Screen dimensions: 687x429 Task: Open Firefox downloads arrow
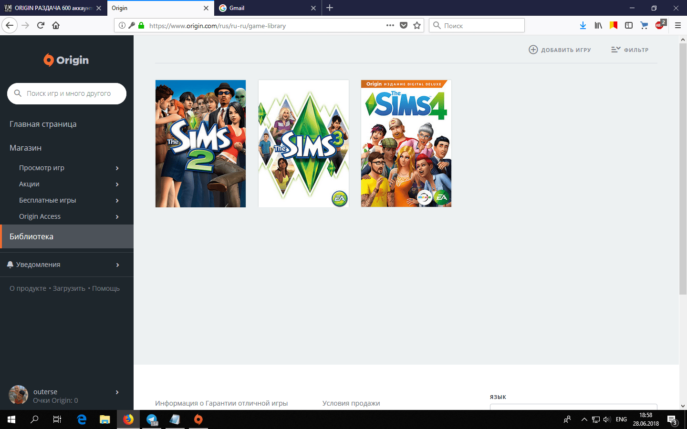click(x=583, y=26)
